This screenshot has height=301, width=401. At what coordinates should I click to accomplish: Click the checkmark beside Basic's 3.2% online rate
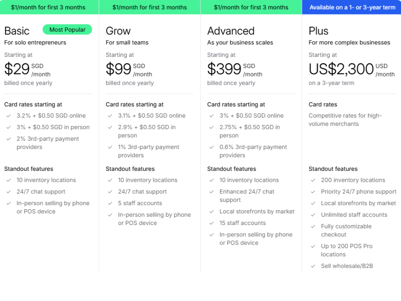point(9,116)
